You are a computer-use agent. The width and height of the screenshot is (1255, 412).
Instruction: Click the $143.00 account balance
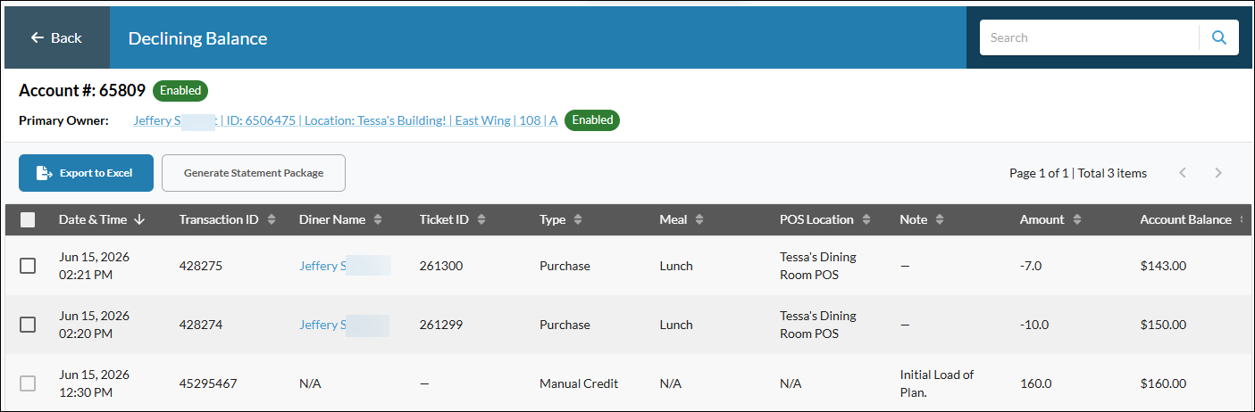coord(1163,266)
